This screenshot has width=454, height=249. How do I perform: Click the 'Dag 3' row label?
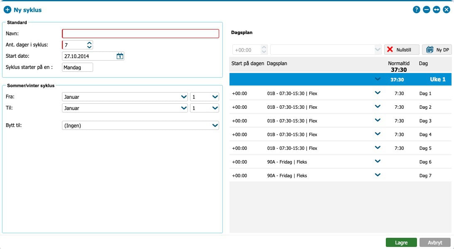[x=425, y=121]
